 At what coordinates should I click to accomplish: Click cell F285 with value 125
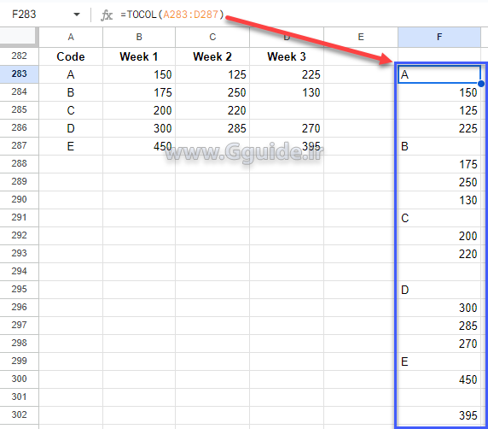coord(439,110)
